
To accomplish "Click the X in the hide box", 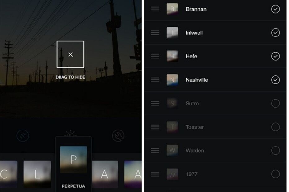I will [x=70, y=54].
